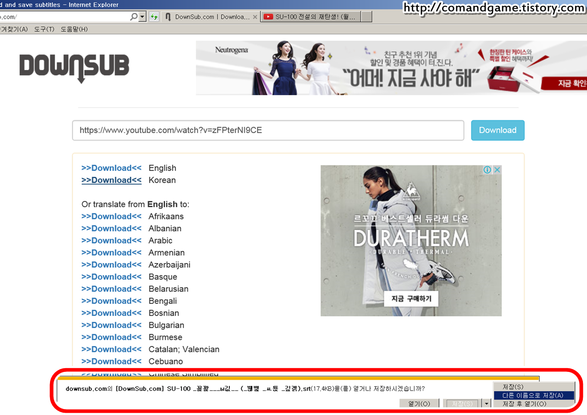Image resolution: width=587 pixels, height=415 pixels.
Task: Select 다른 이름으로 저장(A) from save menu
Action: (532, 395)
